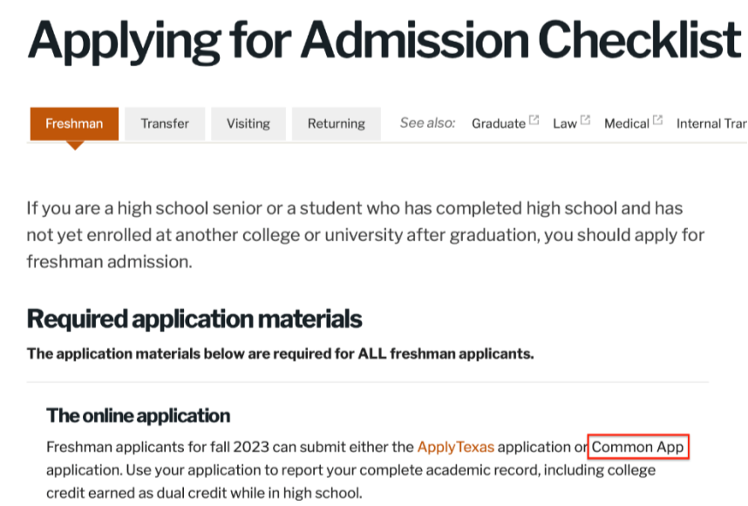Open the external-link icon beside Graduate
Viewport: 748px width, 506px height.
click(534, 120)
